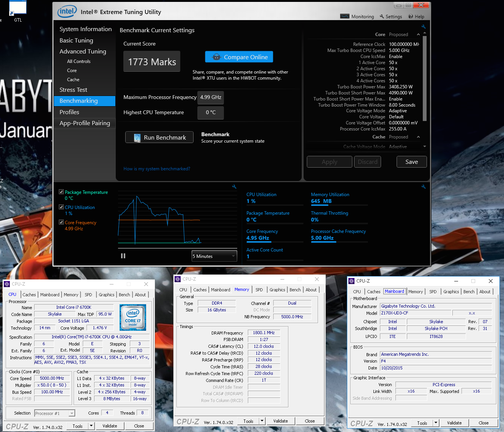
Task: Click Validate in Memory window
Action: 280,421
